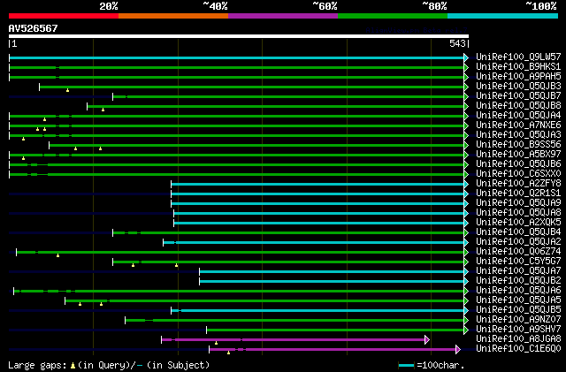Viewport: 566px width, 372px height.
Task: Click the orange ~40% identity color bar
Action: pos(173,16)
